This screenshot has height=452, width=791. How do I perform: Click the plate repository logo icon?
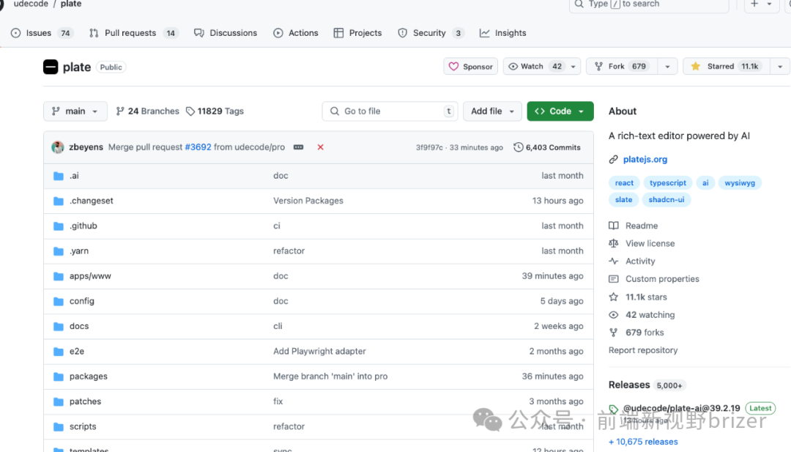[51, 67]
